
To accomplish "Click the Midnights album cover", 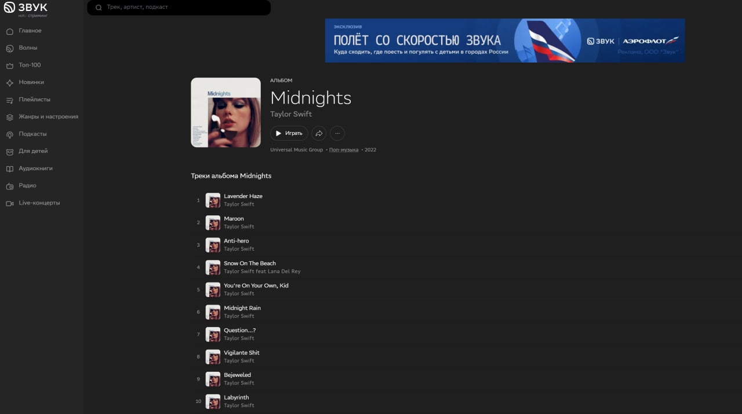I will [x=225, y=112].
